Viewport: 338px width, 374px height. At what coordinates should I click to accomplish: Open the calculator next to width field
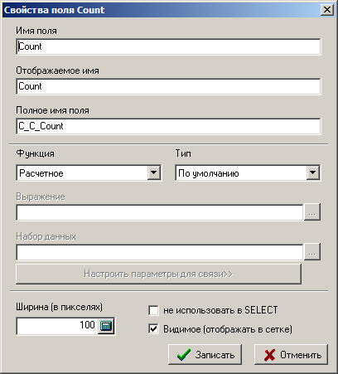pyautogui.click(x=106, y=326)
